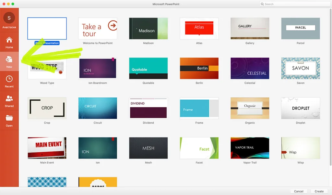Select the Droplet template thumbnail
Viewport: 332px width, 195px height.
point(301,108)
